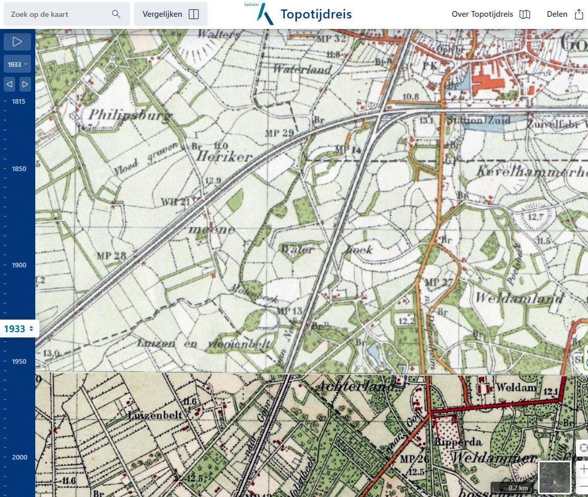
Task: Jump to 1850 on the timeline
Action: pos(18,169)
